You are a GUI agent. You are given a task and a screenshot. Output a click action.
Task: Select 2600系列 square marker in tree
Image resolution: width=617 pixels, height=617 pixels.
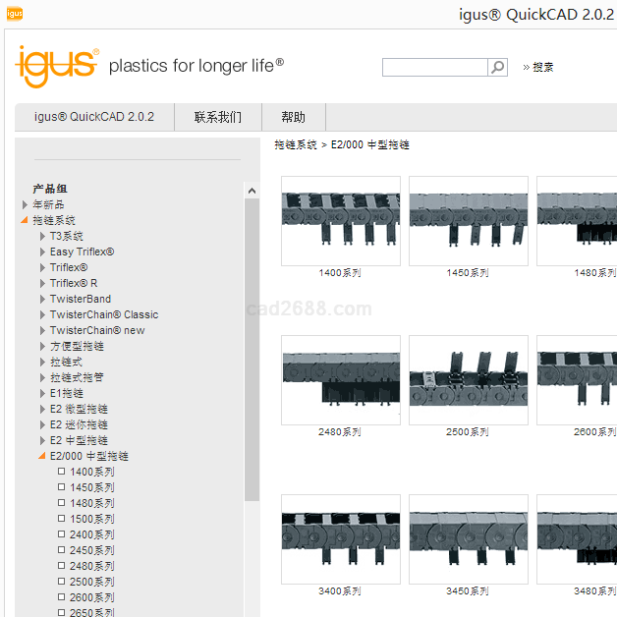pyautogui.click(x=61, y=597)
